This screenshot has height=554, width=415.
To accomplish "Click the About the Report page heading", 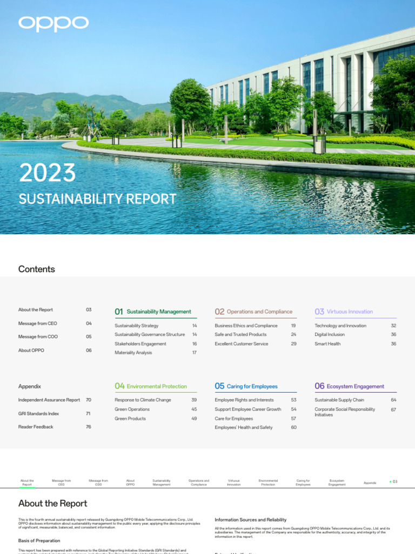I will [x=52, y=504].
